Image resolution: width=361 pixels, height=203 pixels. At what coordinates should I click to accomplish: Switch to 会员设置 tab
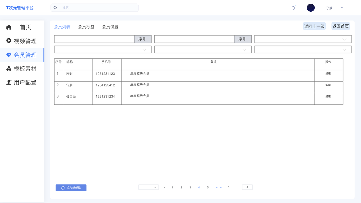[110, 27]
